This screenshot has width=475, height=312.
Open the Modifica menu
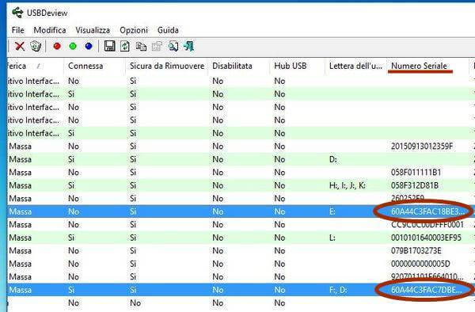50,30
